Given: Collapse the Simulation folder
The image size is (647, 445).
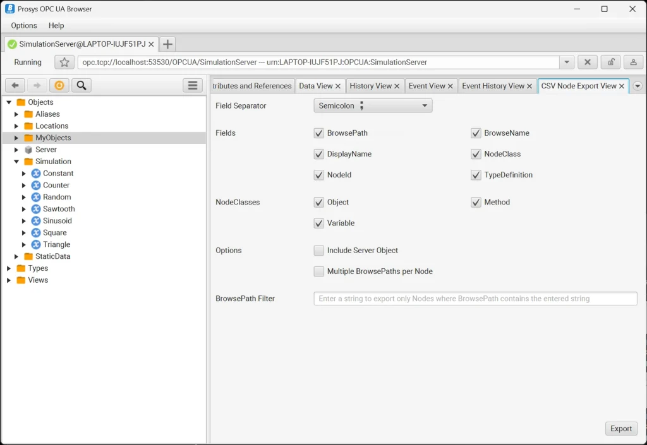Looking at the screenshot, I should [x=17, y=161].
